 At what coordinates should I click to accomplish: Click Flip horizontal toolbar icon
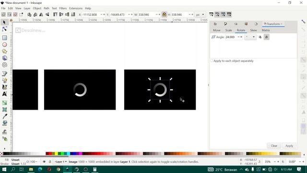coord(41,14)
